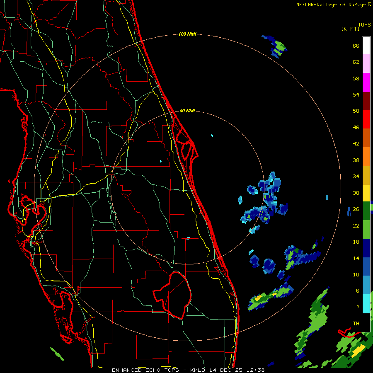Click the 14 legend value
The height and width of the screenshot is (373, 373).
[356, 258]
